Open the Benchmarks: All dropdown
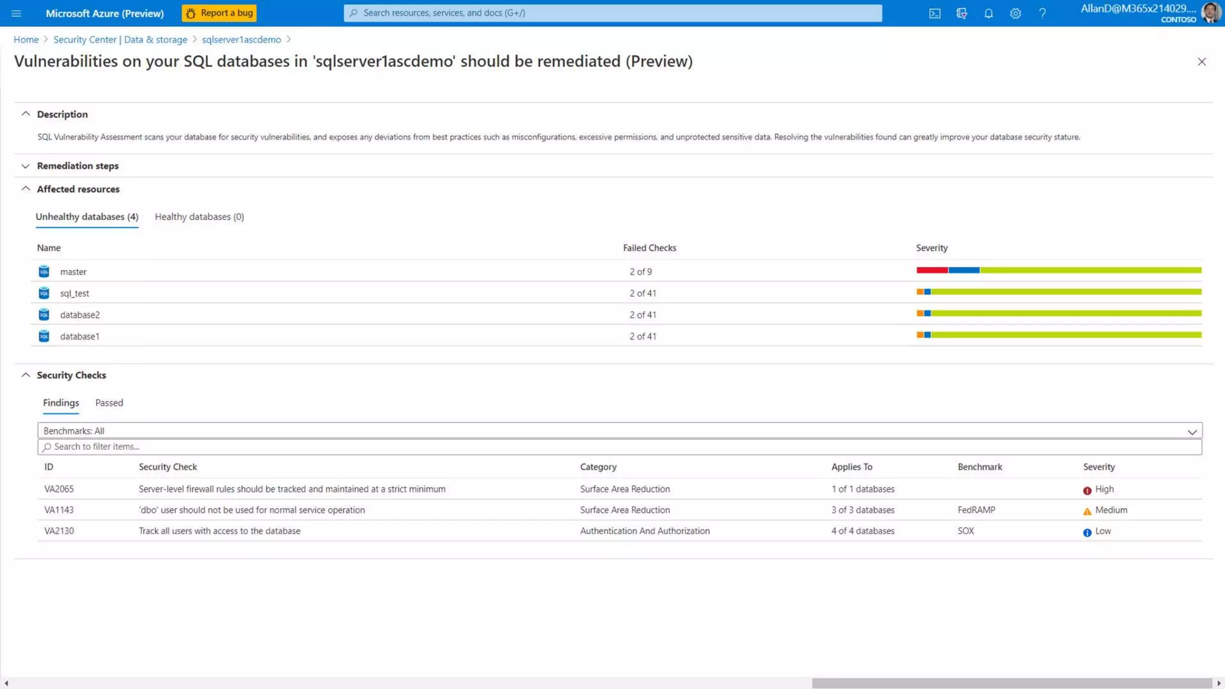1225x689 pixels. (x=619, y=431)
